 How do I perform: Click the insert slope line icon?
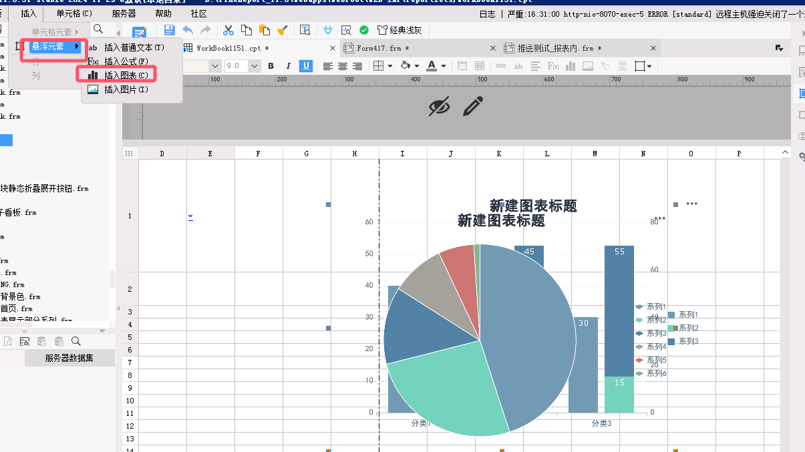(x=605, y=66)
